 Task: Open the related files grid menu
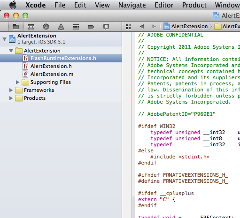[x=128, y=27]
